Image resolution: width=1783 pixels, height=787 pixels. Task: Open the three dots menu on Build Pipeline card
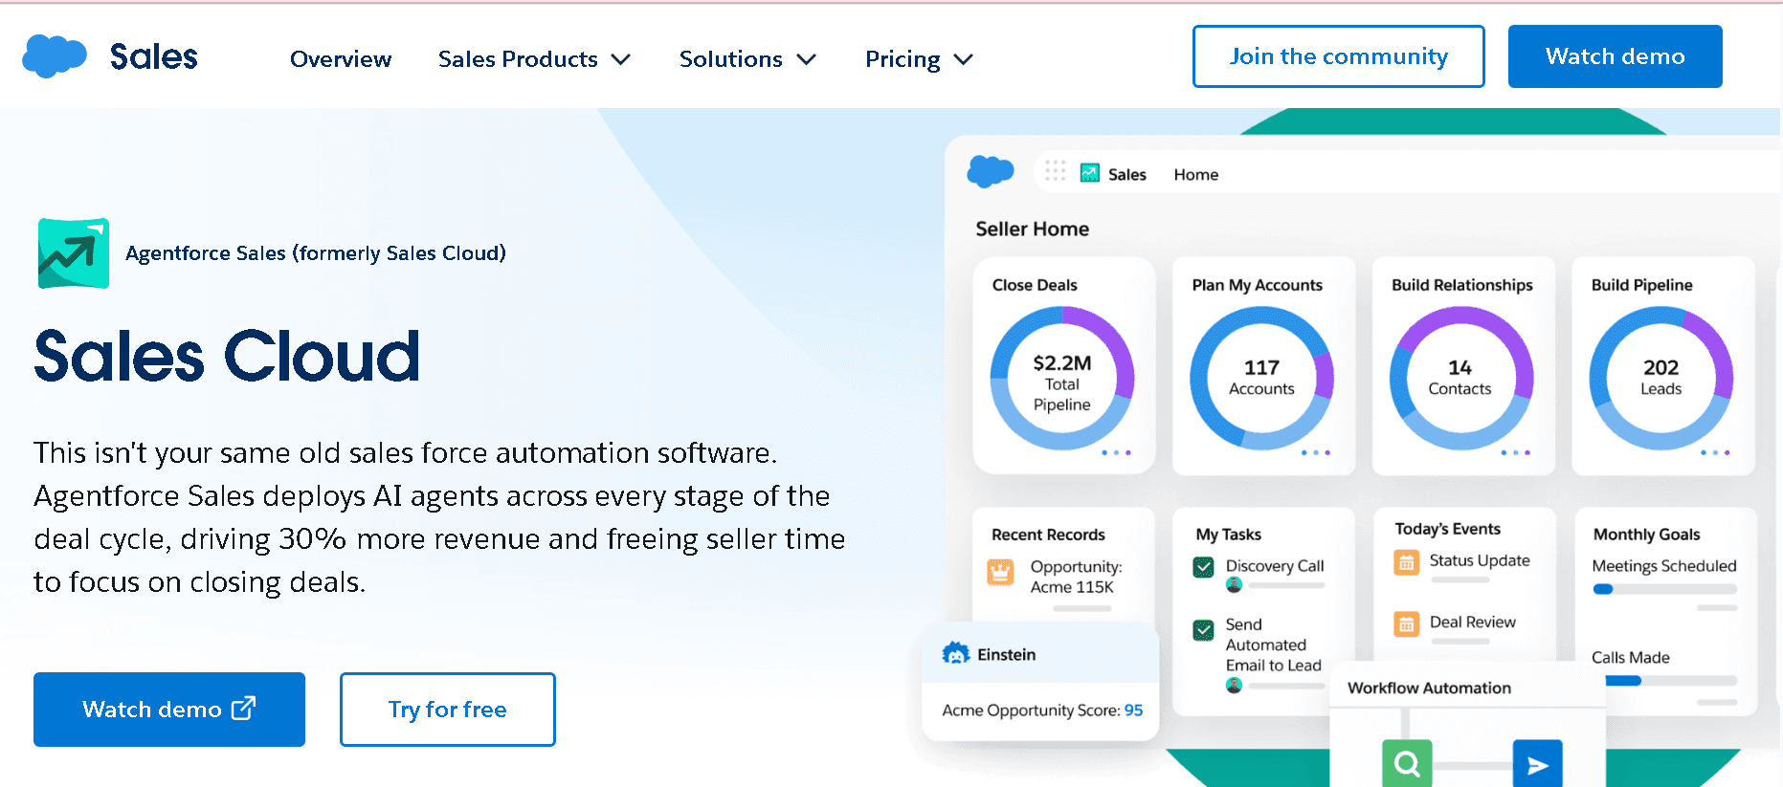click(x=1715, y=452)
